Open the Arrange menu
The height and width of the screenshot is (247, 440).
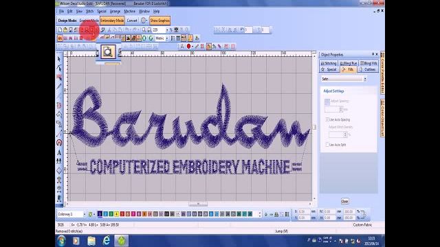coord(115,12)
